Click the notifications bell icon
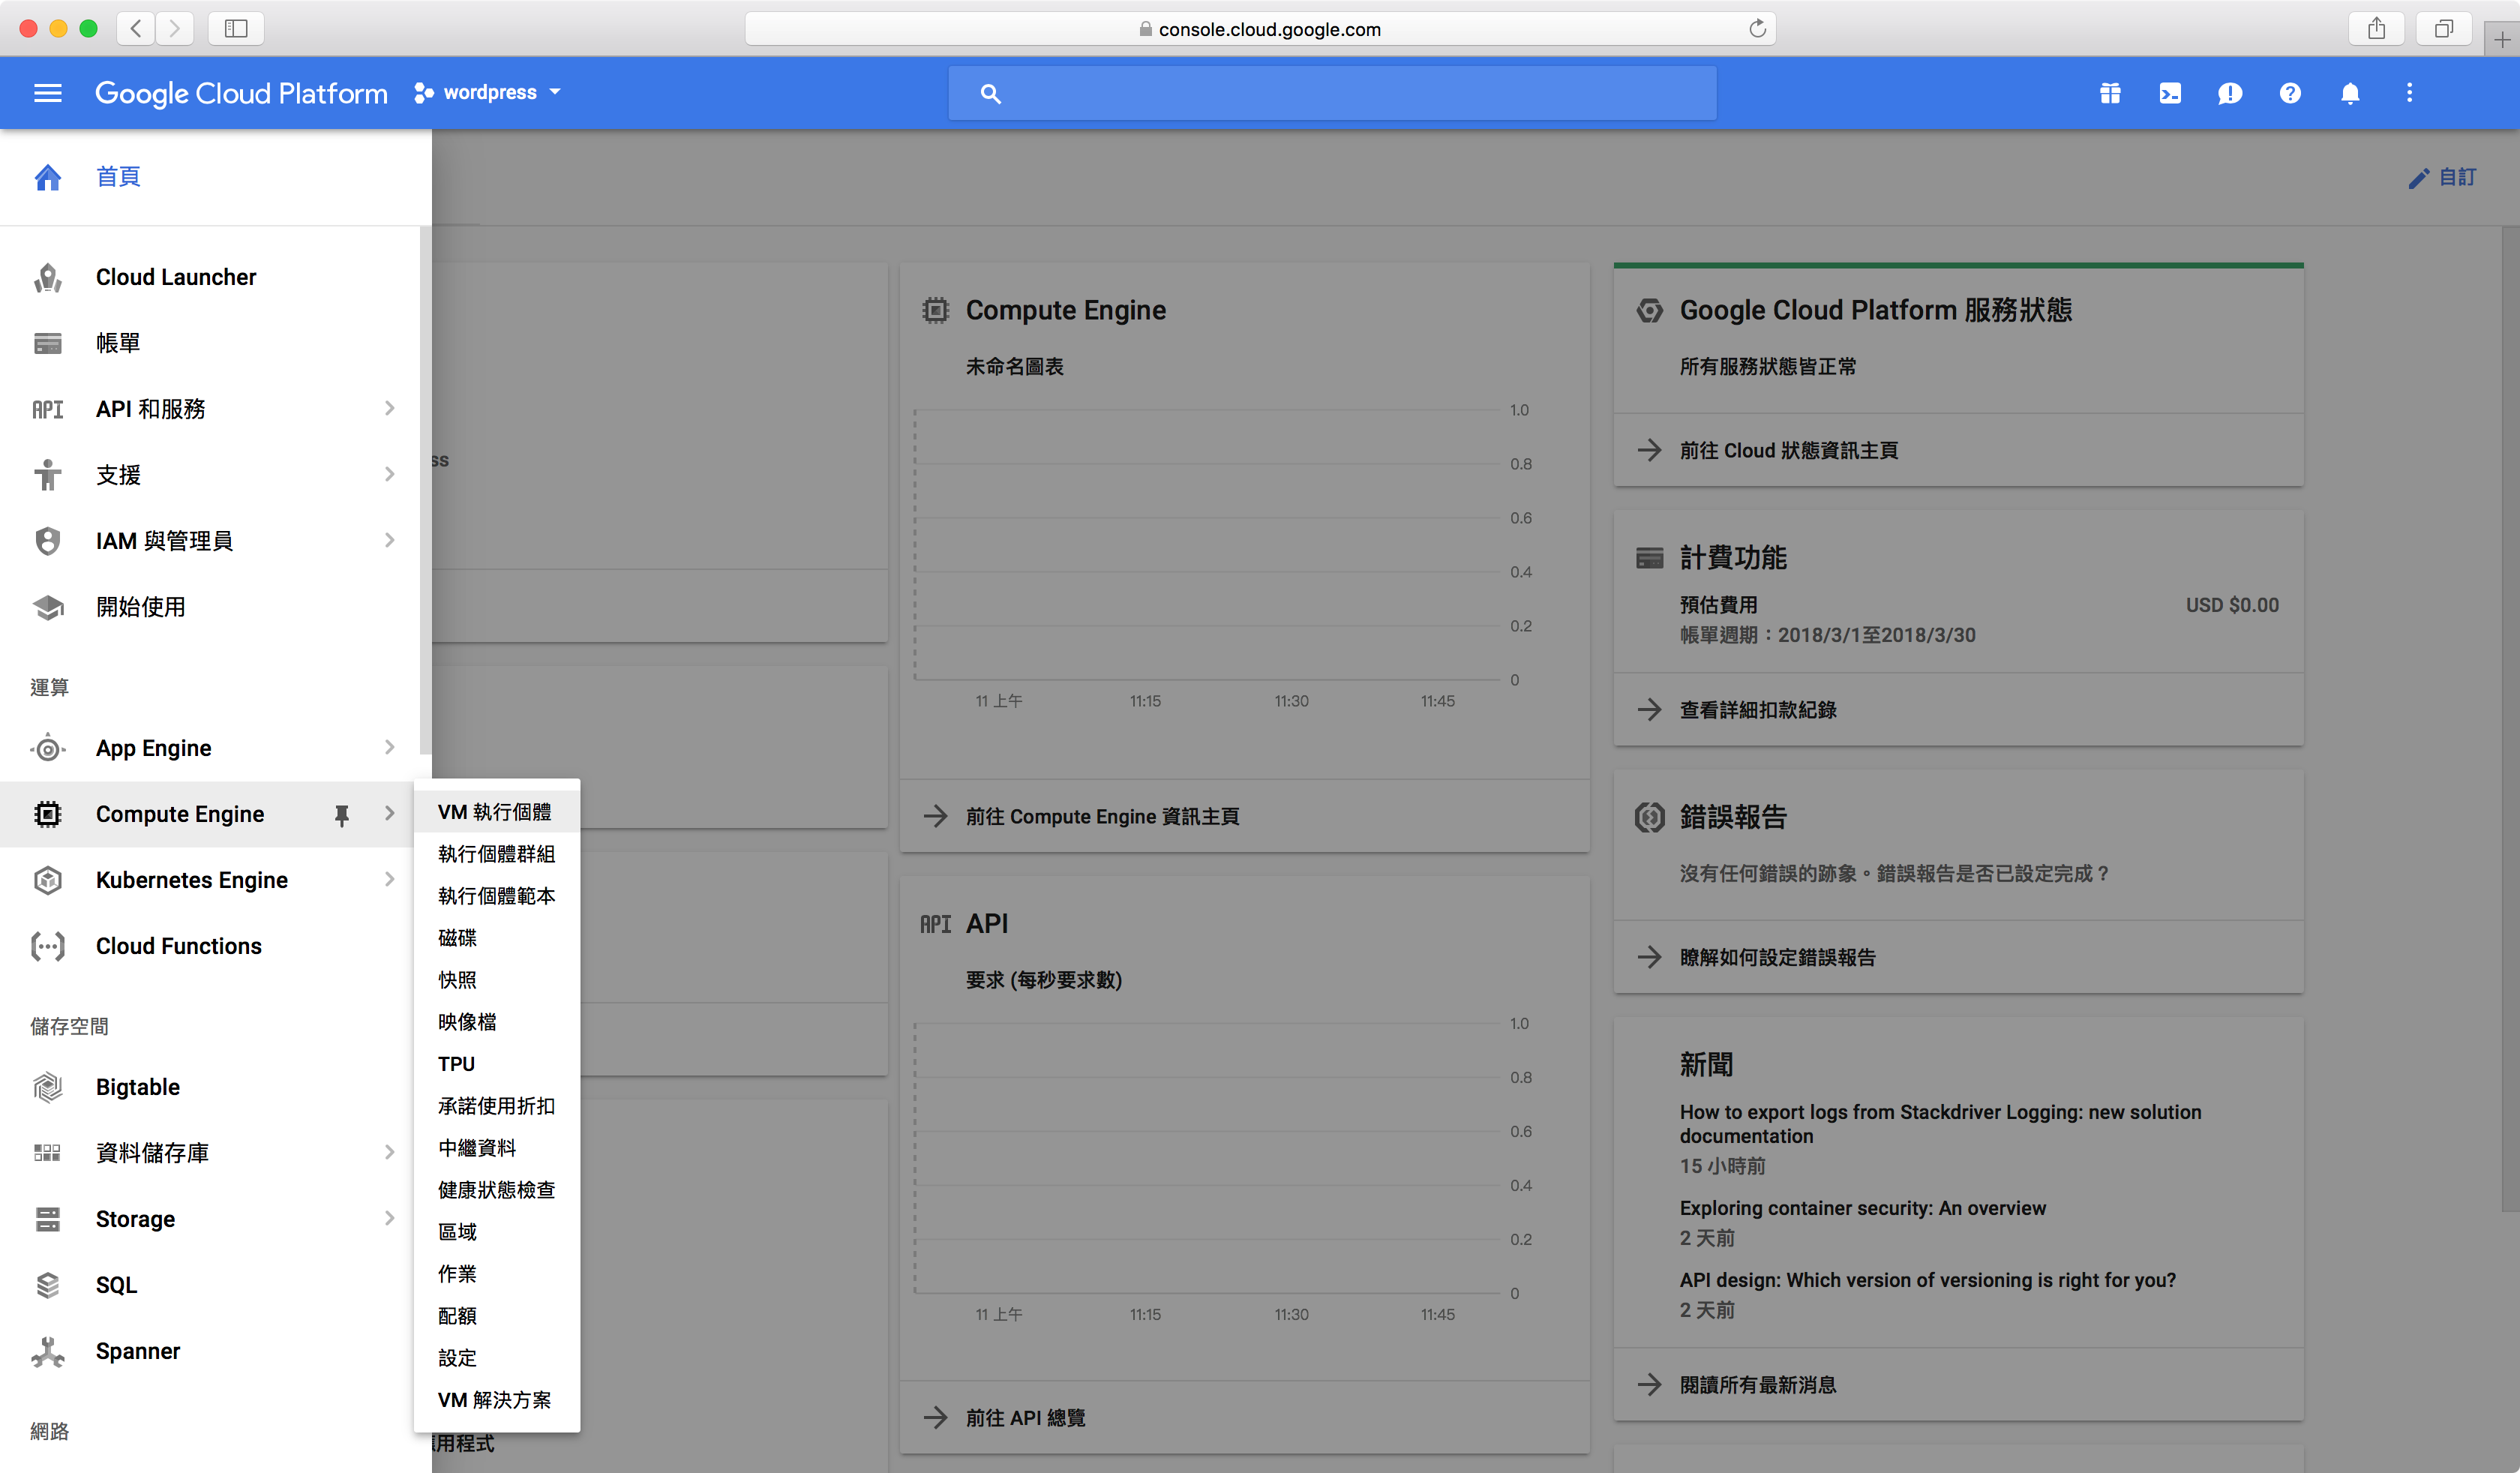 [2349, 93]
